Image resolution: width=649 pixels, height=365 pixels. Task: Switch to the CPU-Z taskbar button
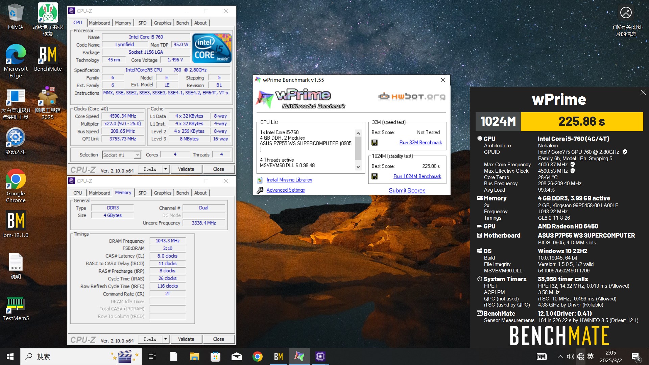320,357
